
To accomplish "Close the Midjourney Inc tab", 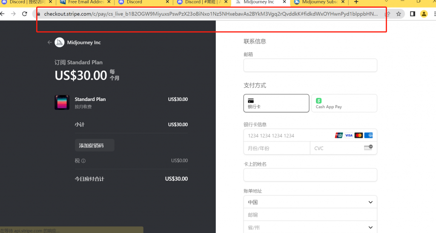I will (284, 2).
